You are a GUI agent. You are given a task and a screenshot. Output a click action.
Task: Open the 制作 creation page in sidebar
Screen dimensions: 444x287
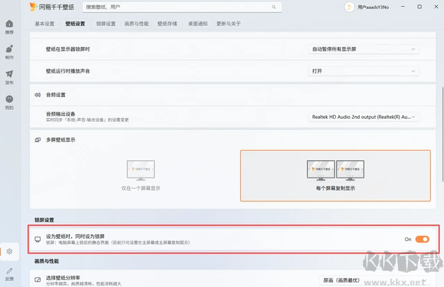tap(9, 52)
